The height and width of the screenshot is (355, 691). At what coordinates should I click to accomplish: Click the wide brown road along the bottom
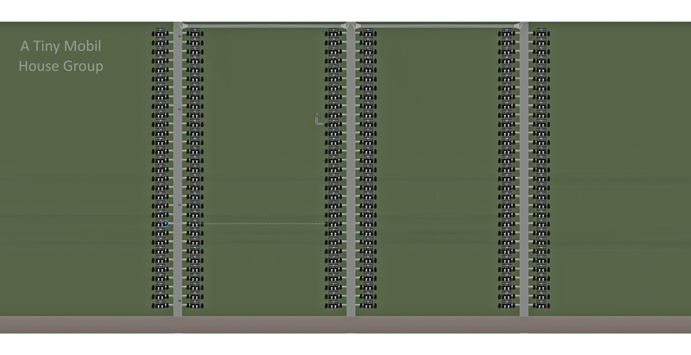pyautogui.click(x=345, y=324)
